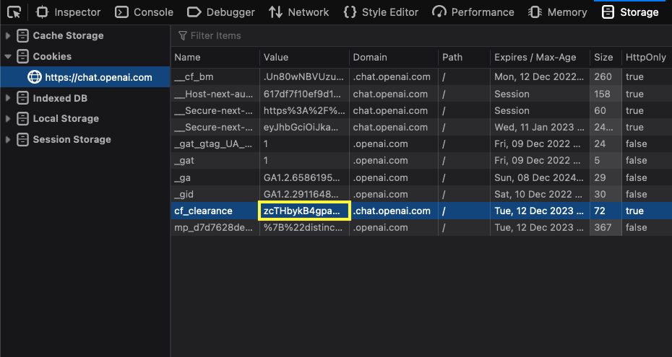
Task: Click the Sun, 08 Dec 2024 expiry cell
Action: tap(539, 178)
